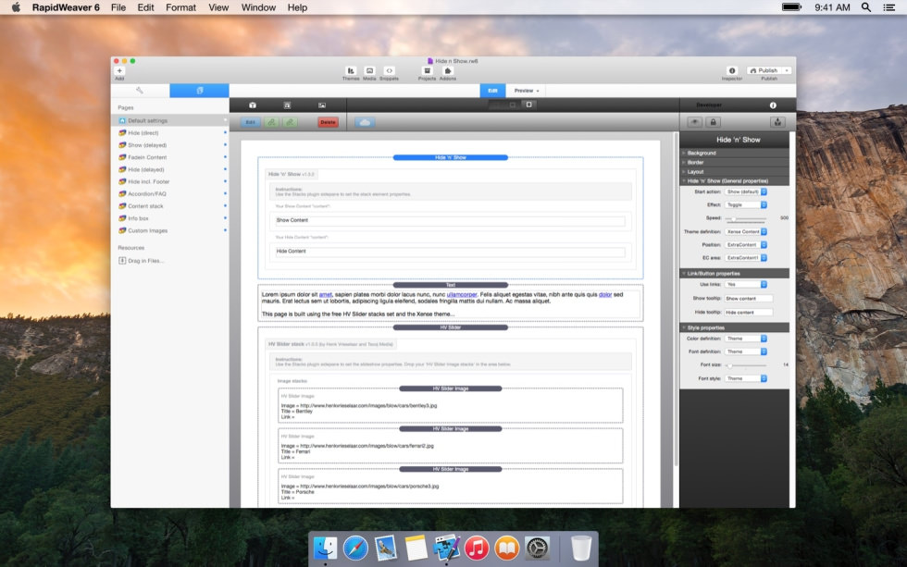Select the Accordion/FAQ page
907x567 pixels.
[170, 193]
